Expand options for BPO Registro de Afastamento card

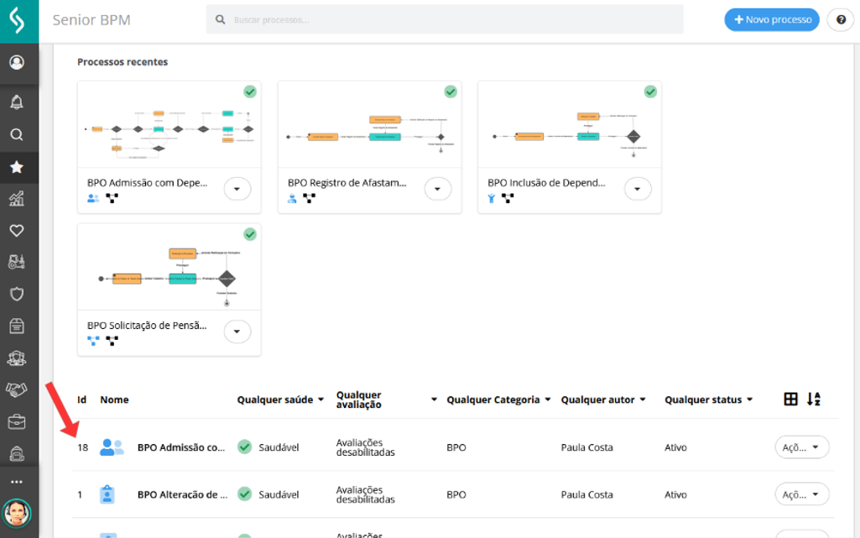tap(438, 189)
